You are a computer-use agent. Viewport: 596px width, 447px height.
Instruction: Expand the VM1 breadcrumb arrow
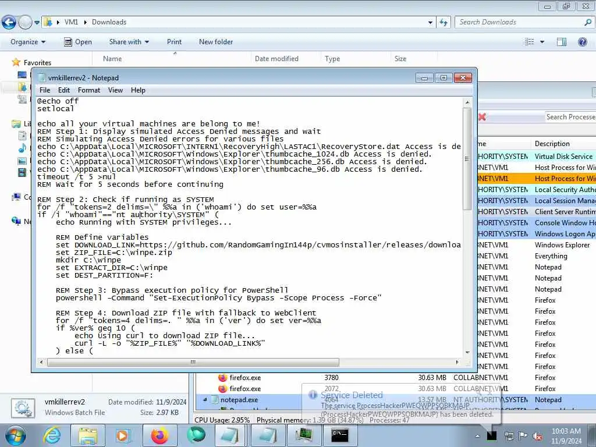tap(85, 23)
